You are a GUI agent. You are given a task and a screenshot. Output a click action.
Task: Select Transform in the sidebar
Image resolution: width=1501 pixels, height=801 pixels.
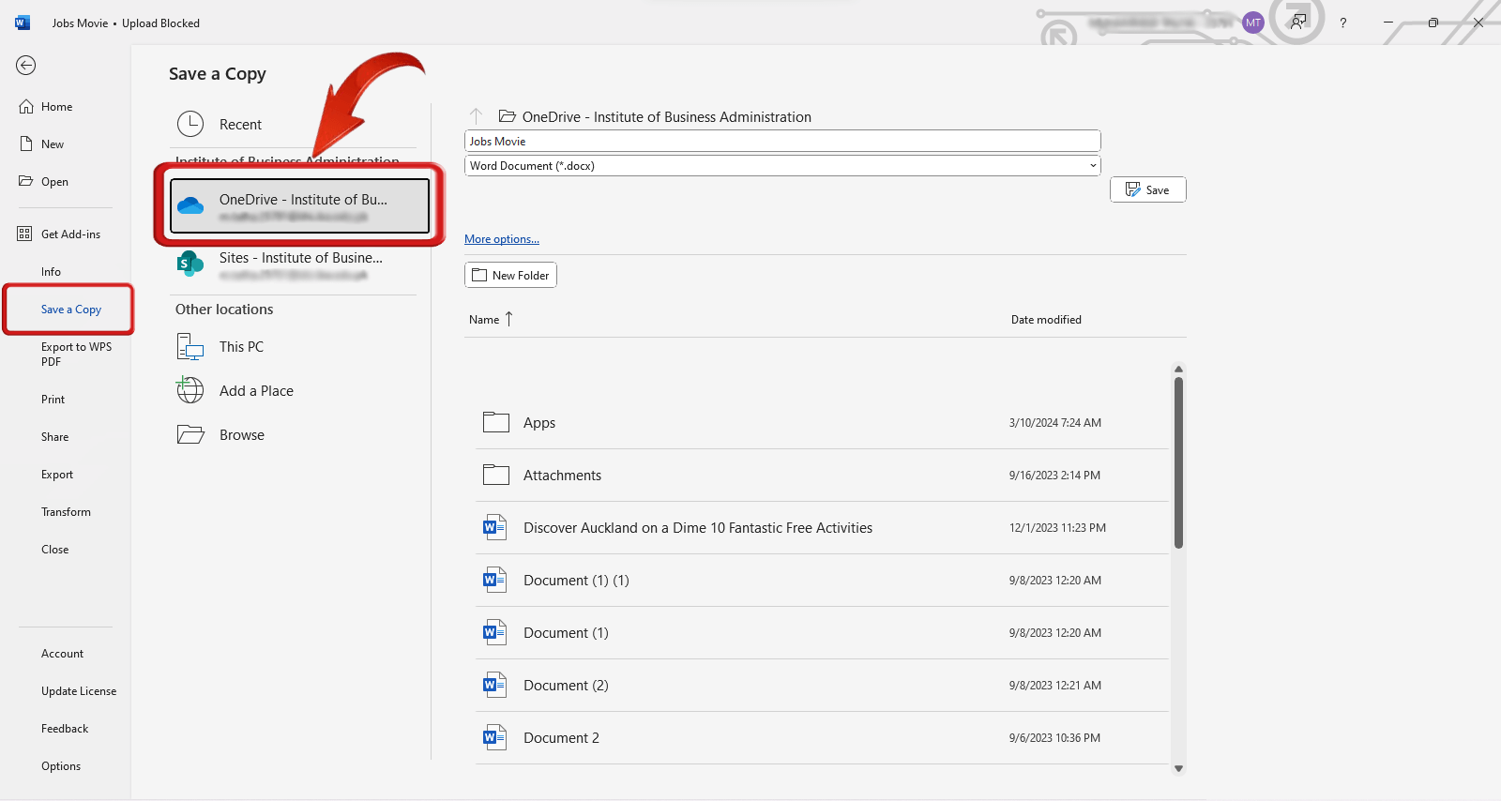67,512
